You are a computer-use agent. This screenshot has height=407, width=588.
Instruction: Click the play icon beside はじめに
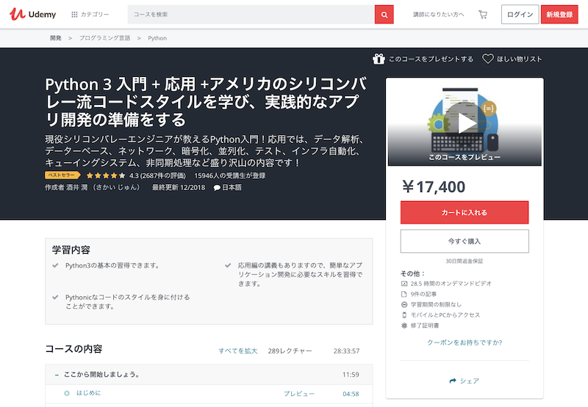point(67,393)
